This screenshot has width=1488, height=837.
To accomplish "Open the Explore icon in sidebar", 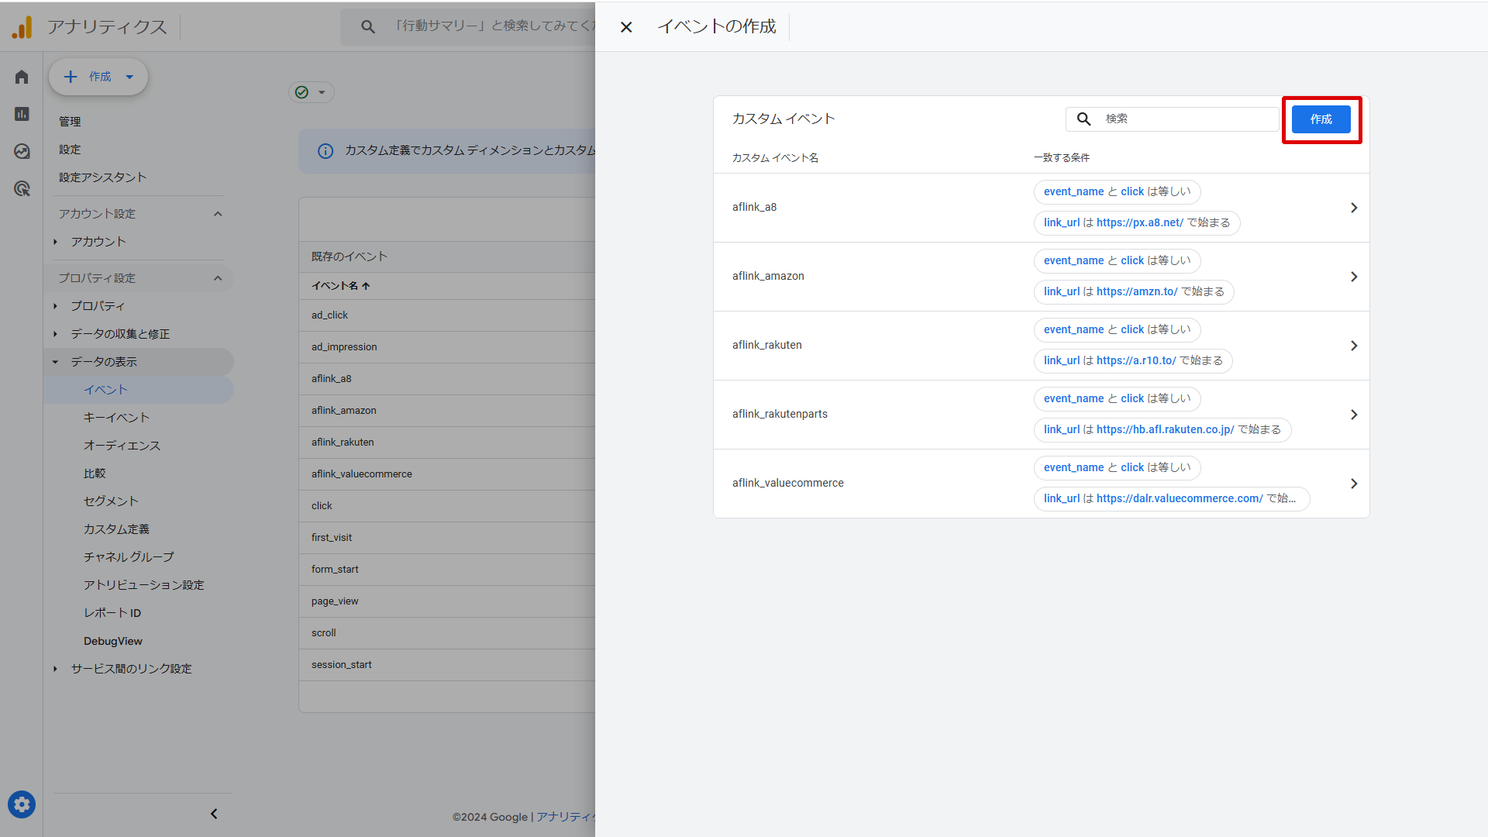I will 22,151.
